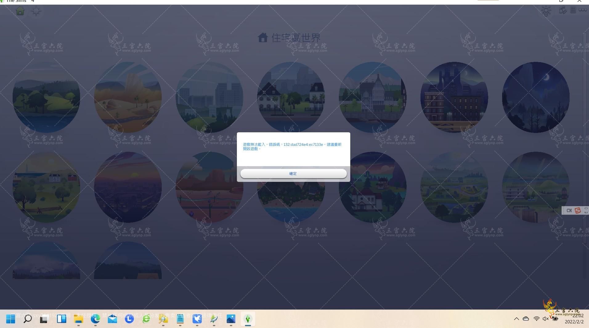The image size is (589, 328).
Task: Select the timbered mansion world thumbnail
Action: point(373,97)
